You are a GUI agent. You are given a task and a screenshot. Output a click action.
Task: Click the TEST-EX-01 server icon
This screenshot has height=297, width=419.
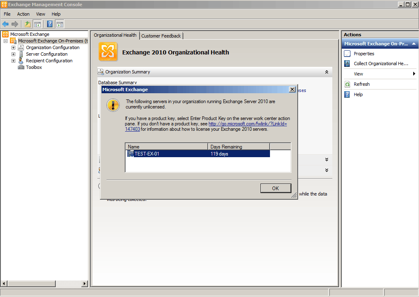tap(130, 153)
